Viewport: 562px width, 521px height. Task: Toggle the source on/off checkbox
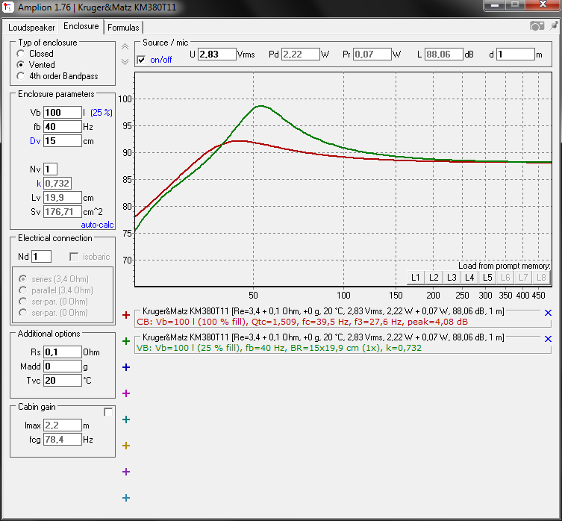(x=142, y=60)
